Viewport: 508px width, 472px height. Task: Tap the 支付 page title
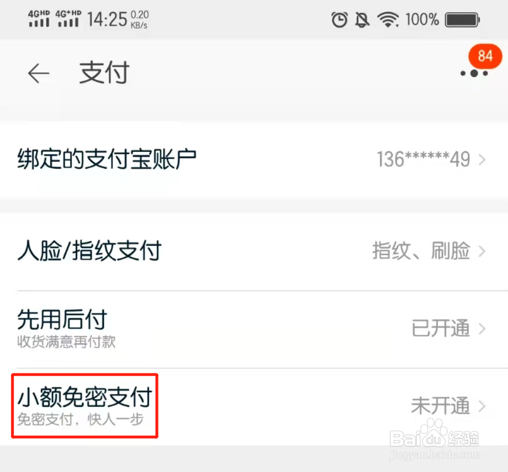[104, 73]
